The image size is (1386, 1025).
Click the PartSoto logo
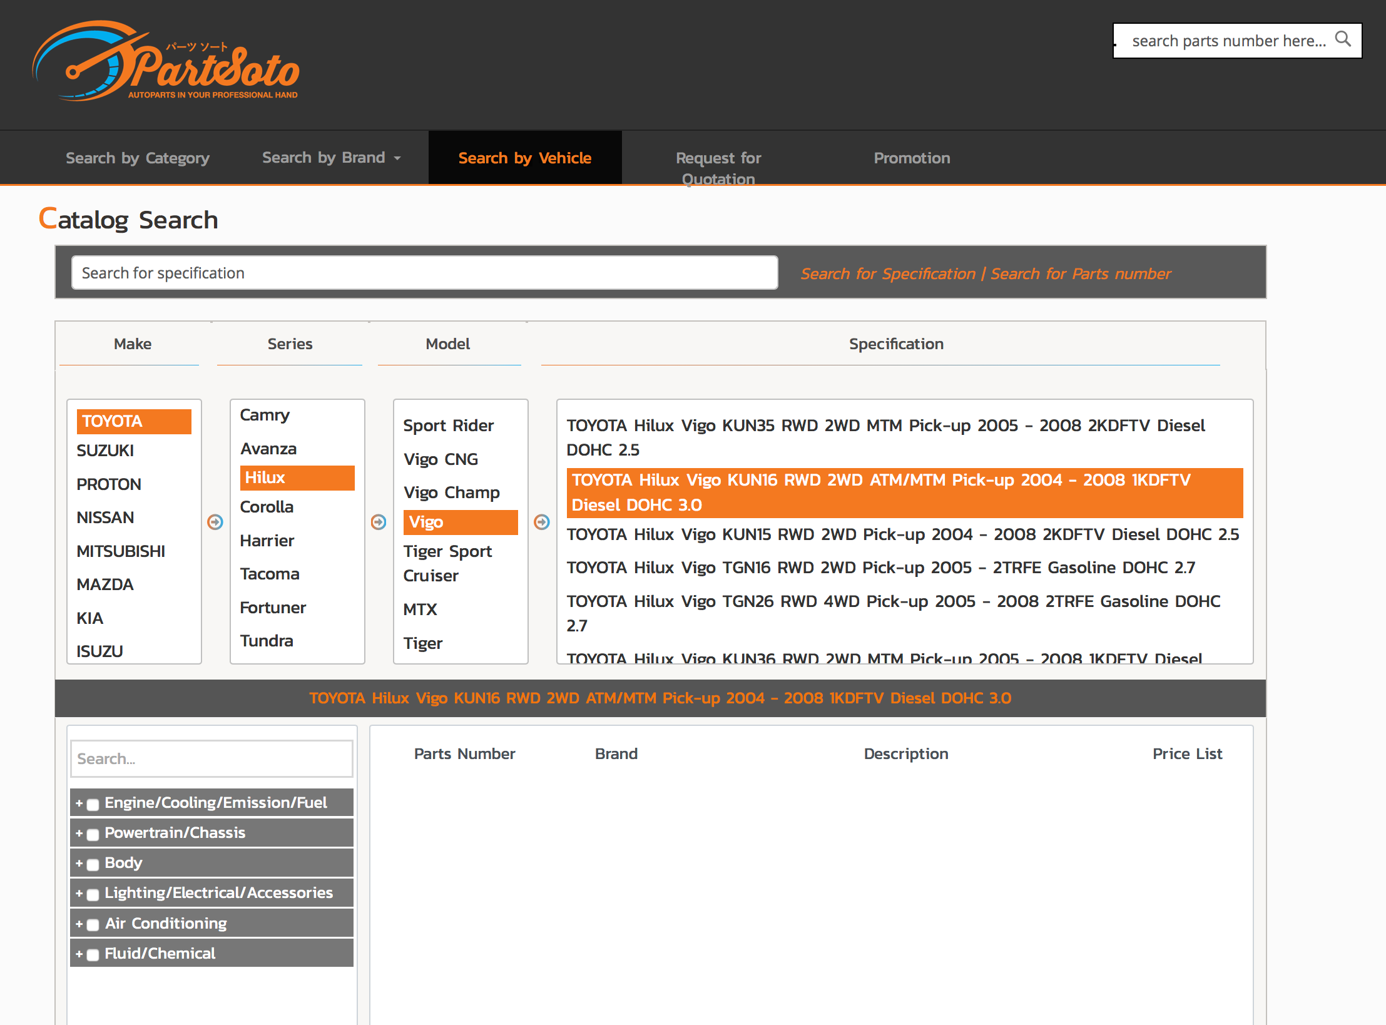[166, 61]
